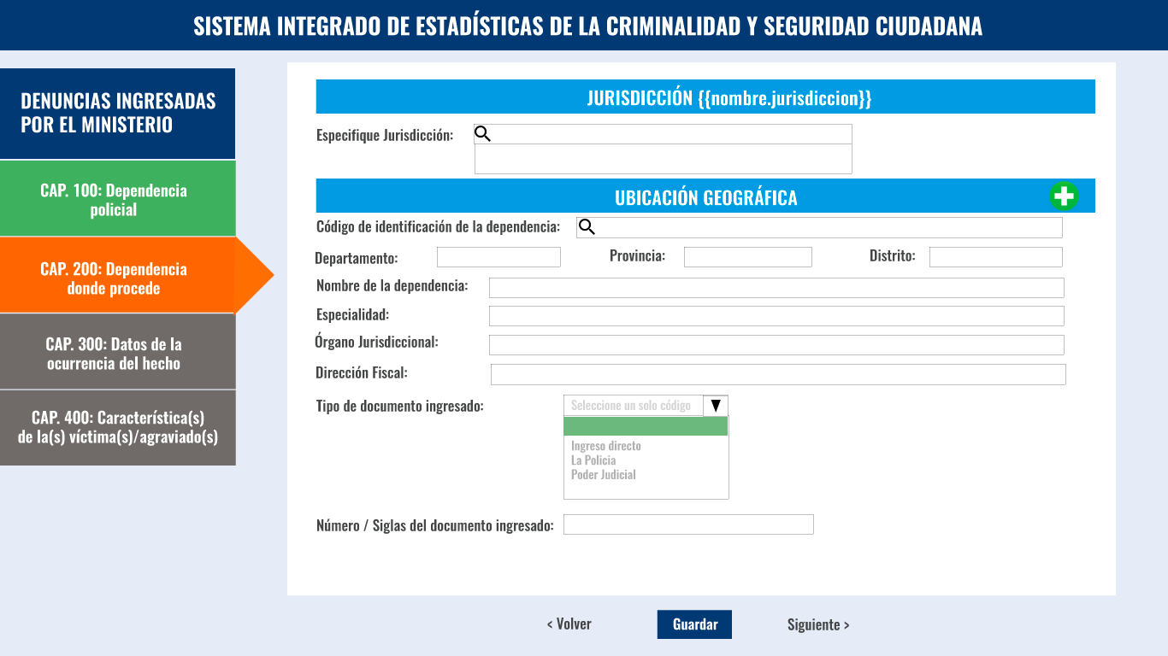The width and height of the screenshot is (1168, 656).
Task: Click the 'Especifique Jurisdicción:' label
Action: tap(385, 135)
